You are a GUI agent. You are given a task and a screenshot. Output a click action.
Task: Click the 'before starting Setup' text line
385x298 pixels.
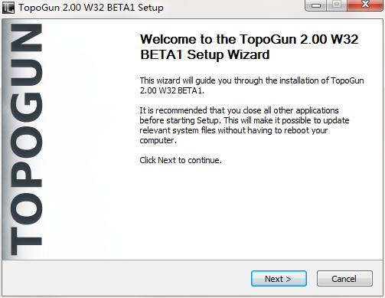[244, 120]
